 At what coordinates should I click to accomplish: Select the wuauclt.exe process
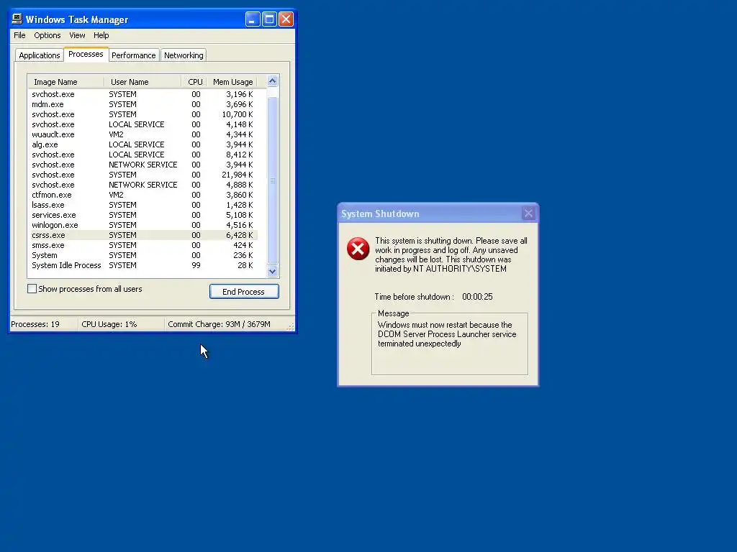click(143, 134)
